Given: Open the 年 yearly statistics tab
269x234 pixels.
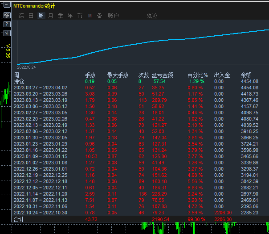Looking at the screenshot, I should click(x=70, y=16).
